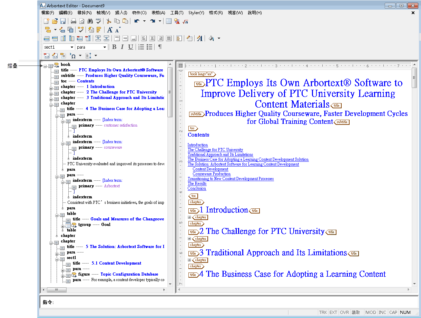
Task: Open the fill color dropdown arrow
Action: pyautogui.click(x=219, y=38)
